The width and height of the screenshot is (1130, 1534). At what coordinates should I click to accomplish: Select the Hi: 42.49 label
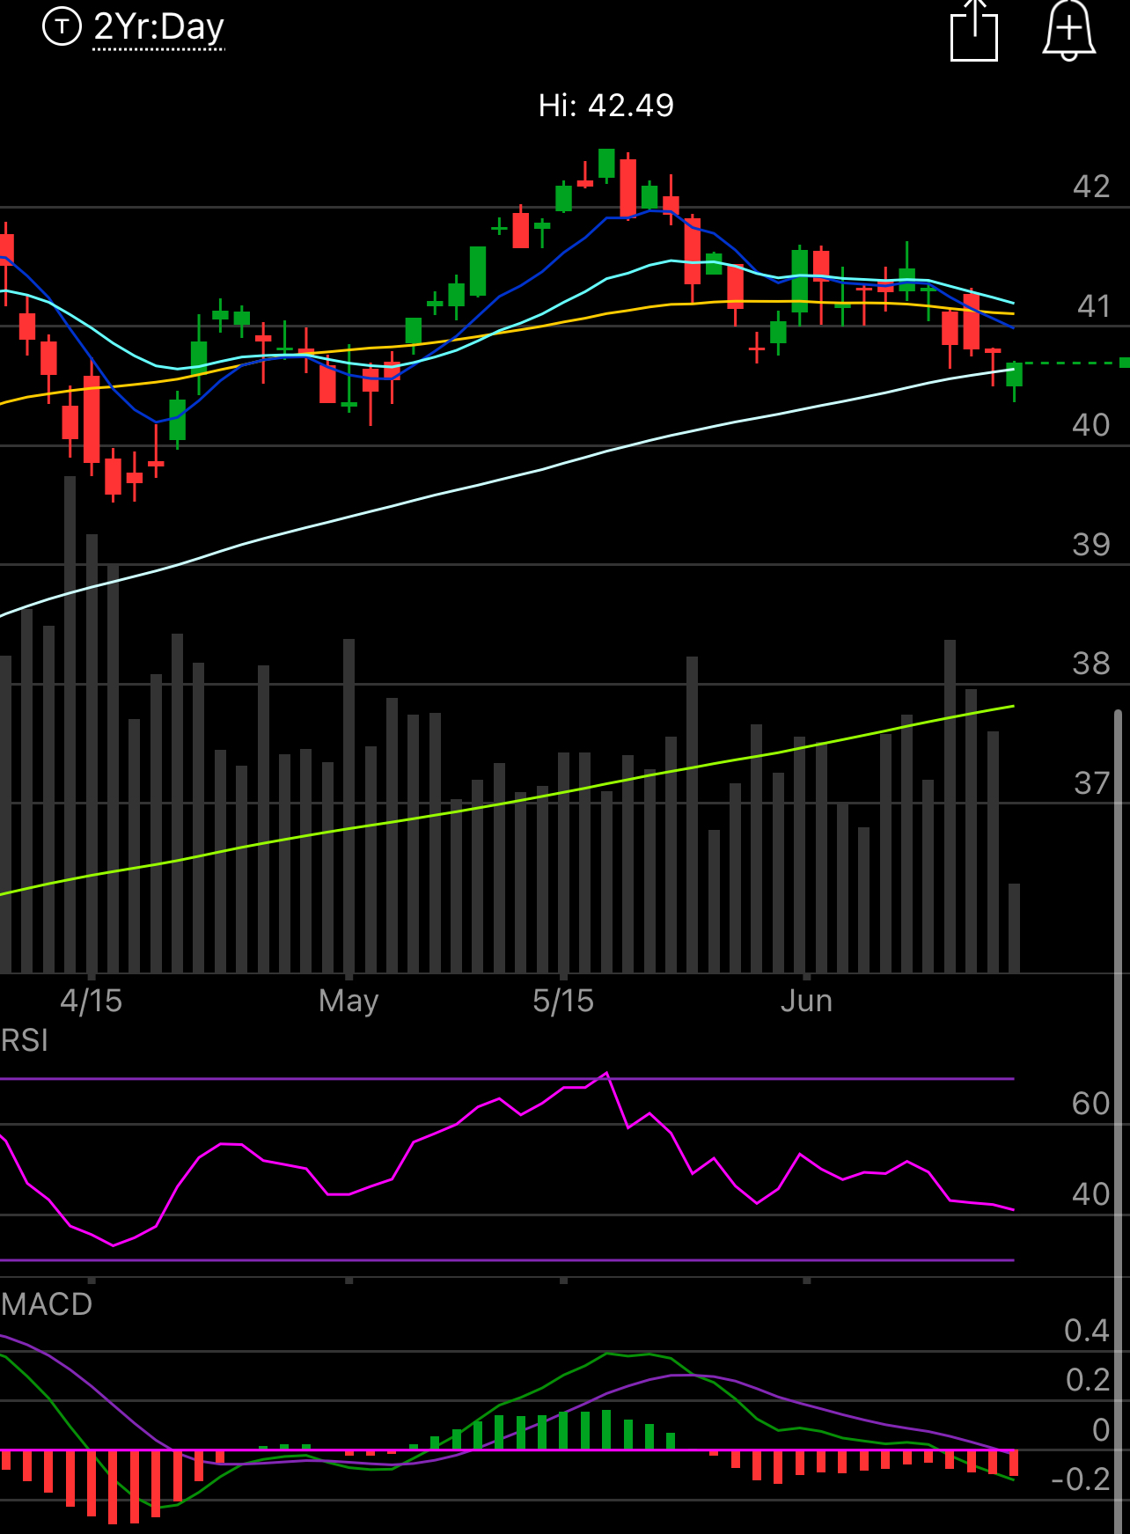[606, 106]
